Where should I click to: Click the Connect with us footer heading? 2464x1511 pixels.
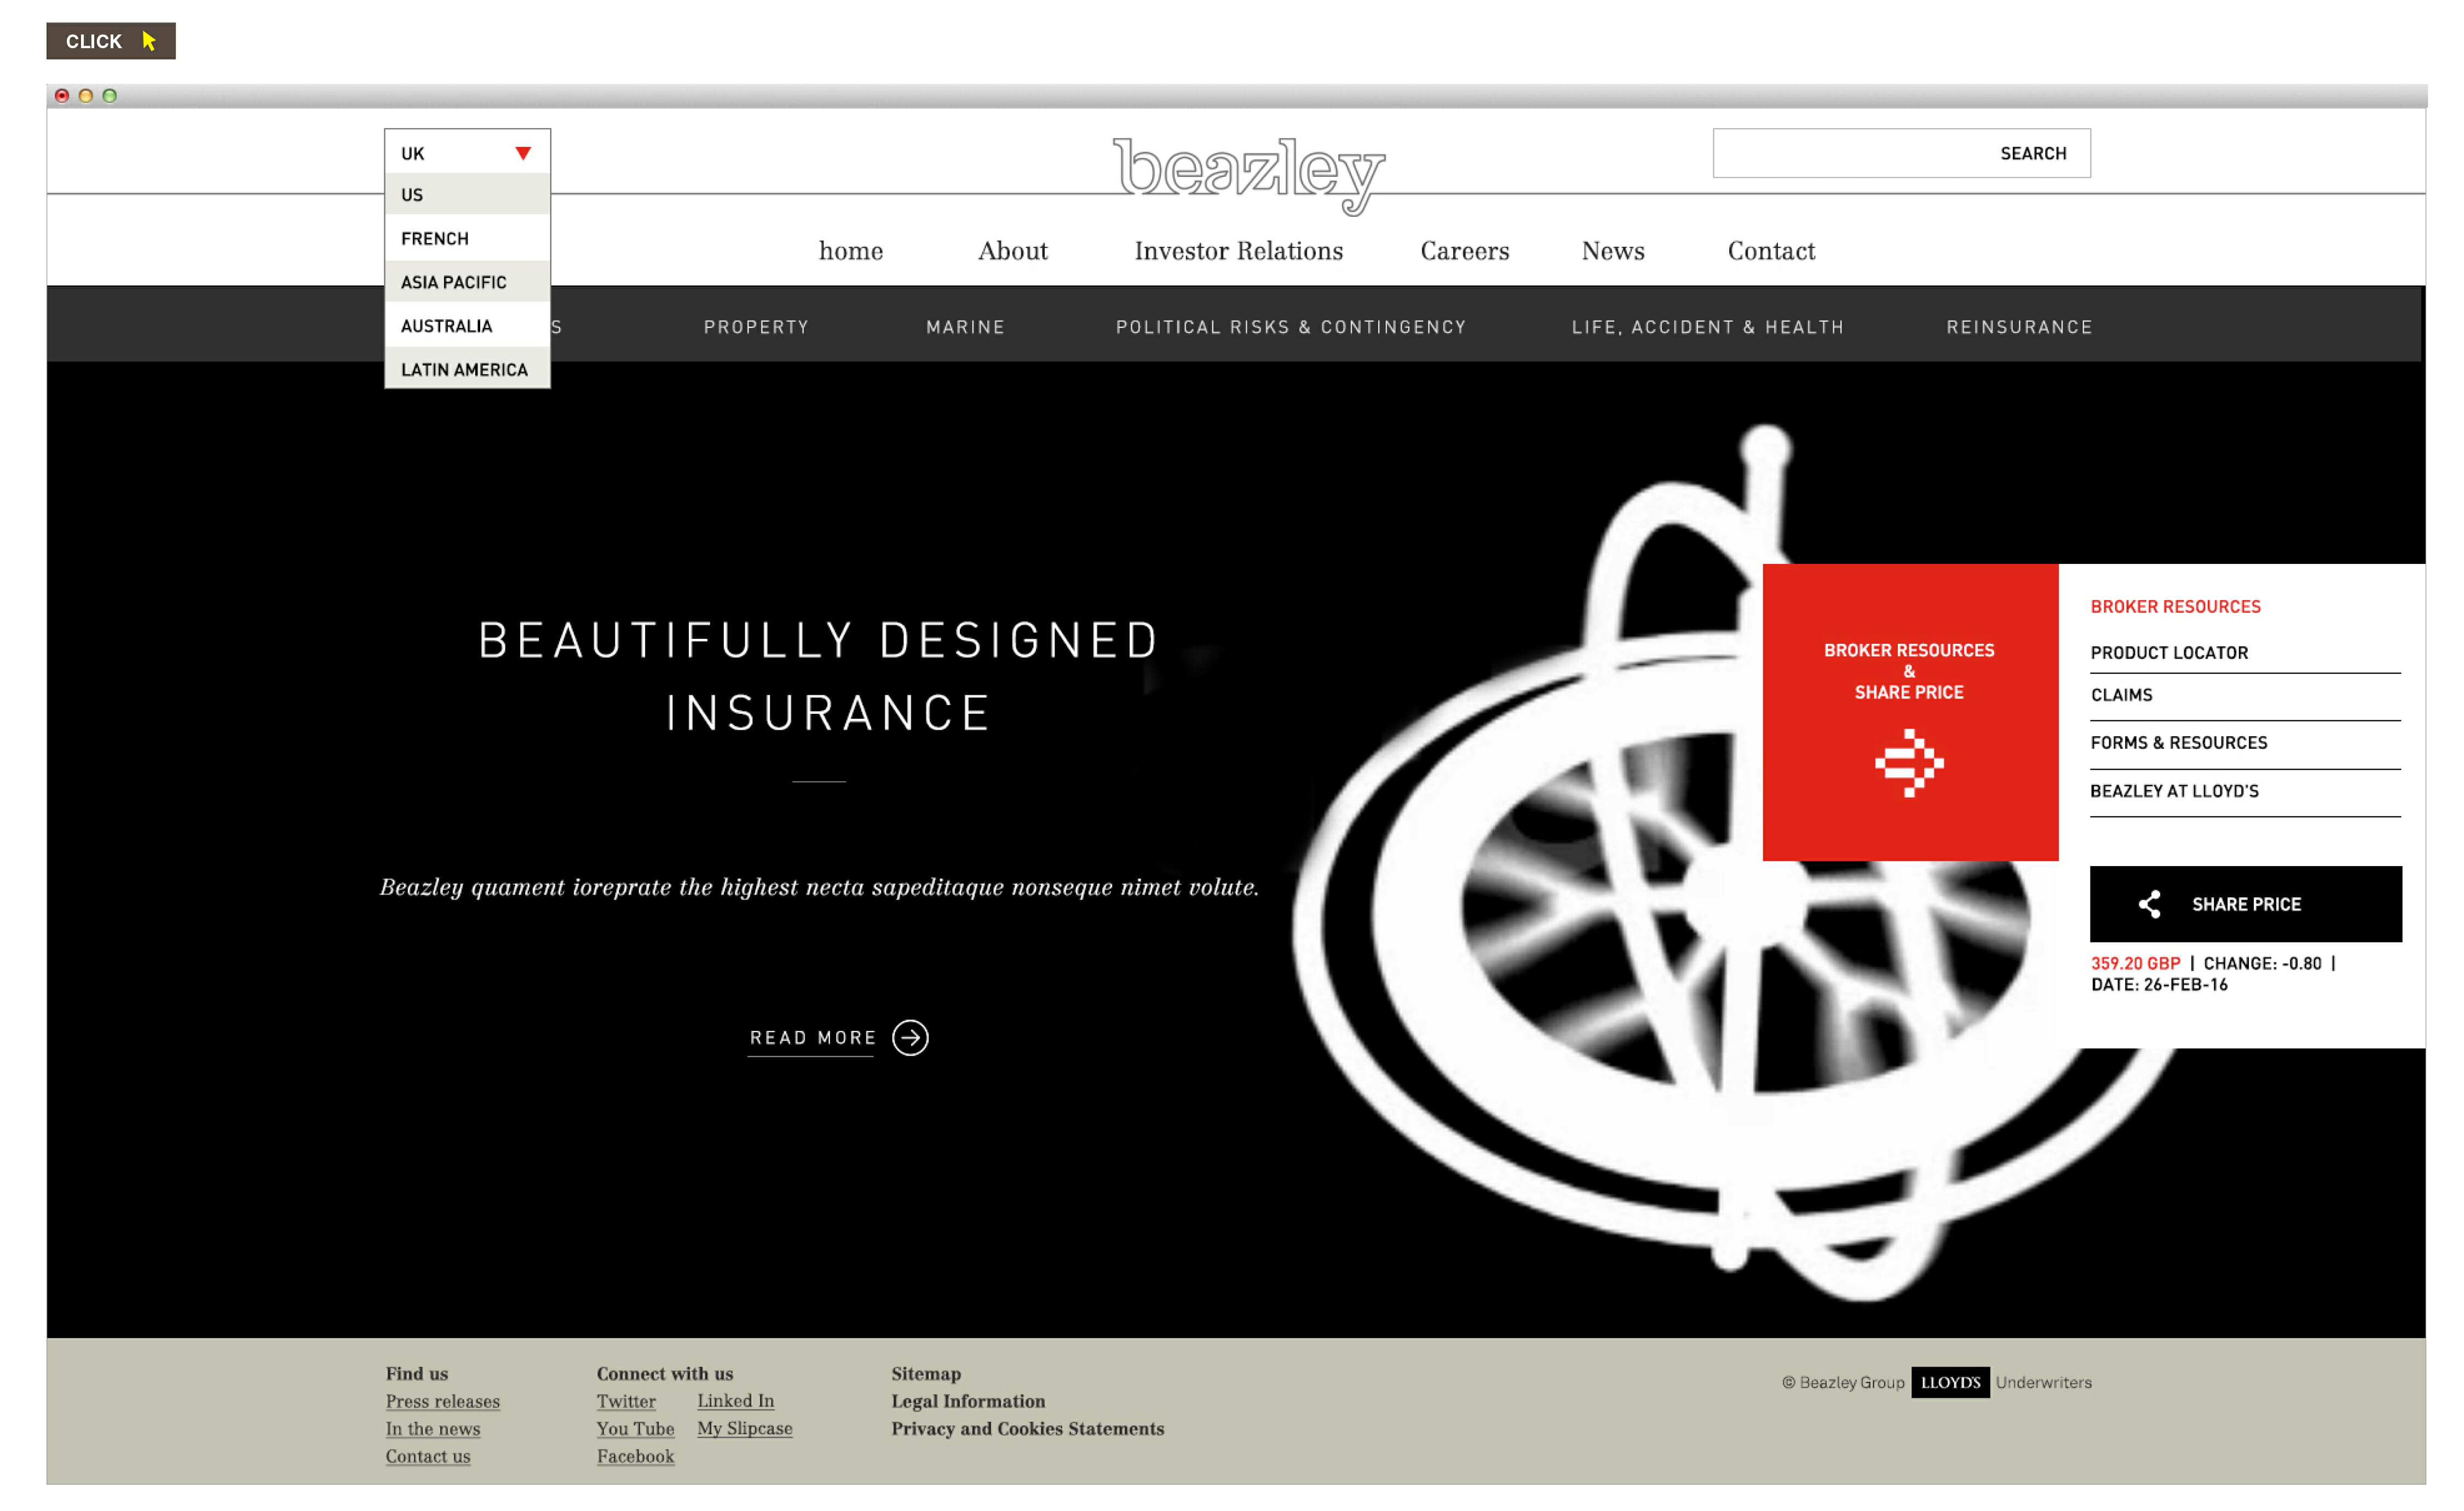click(x=665, y=1374)
